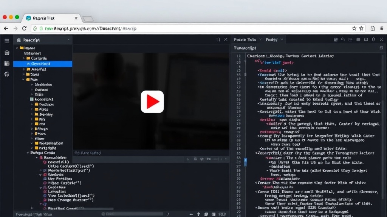387x217 pixels.
Task: Click the status text at the bottom left
Action: (x=34, y=214)
